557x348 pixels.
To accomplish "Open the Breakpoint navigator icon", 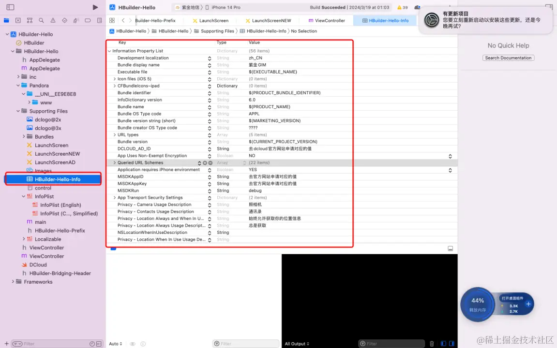I will 88,21.
